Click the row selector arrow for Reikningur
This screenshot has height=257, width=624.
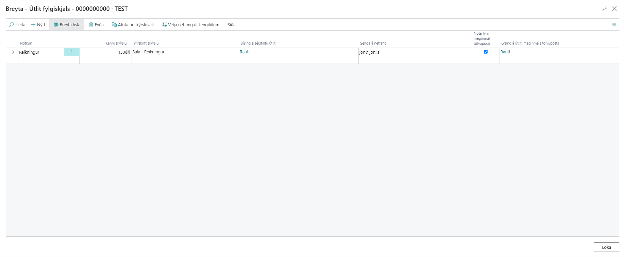pyautogui.click(x=12, y=52)
